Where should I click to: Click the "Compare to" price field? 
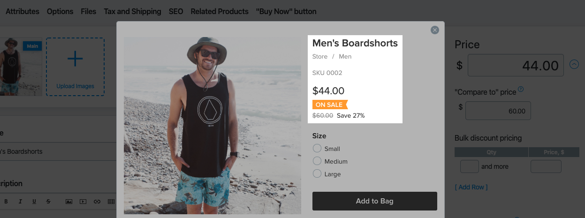[x=498, y=112]
